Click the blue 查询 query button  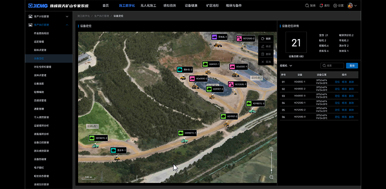pos(352,66)
